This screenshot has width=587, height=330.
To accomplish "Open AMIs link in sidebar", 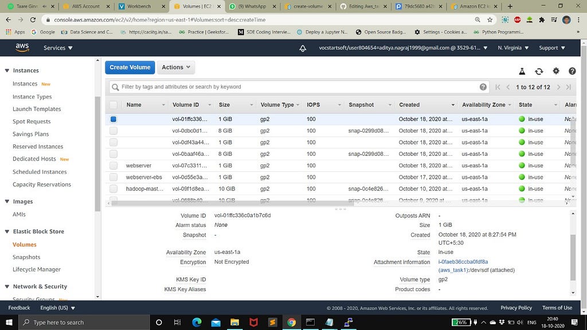I will click(19, 214).
